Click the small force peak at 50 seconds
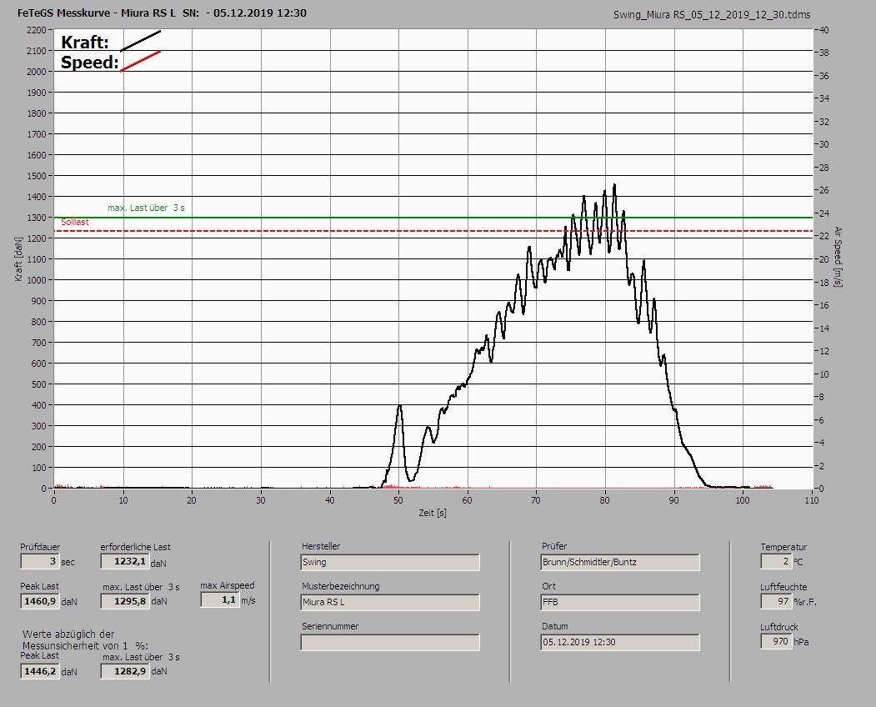Viewport: 876px width, 707px height. coord(399,406)
